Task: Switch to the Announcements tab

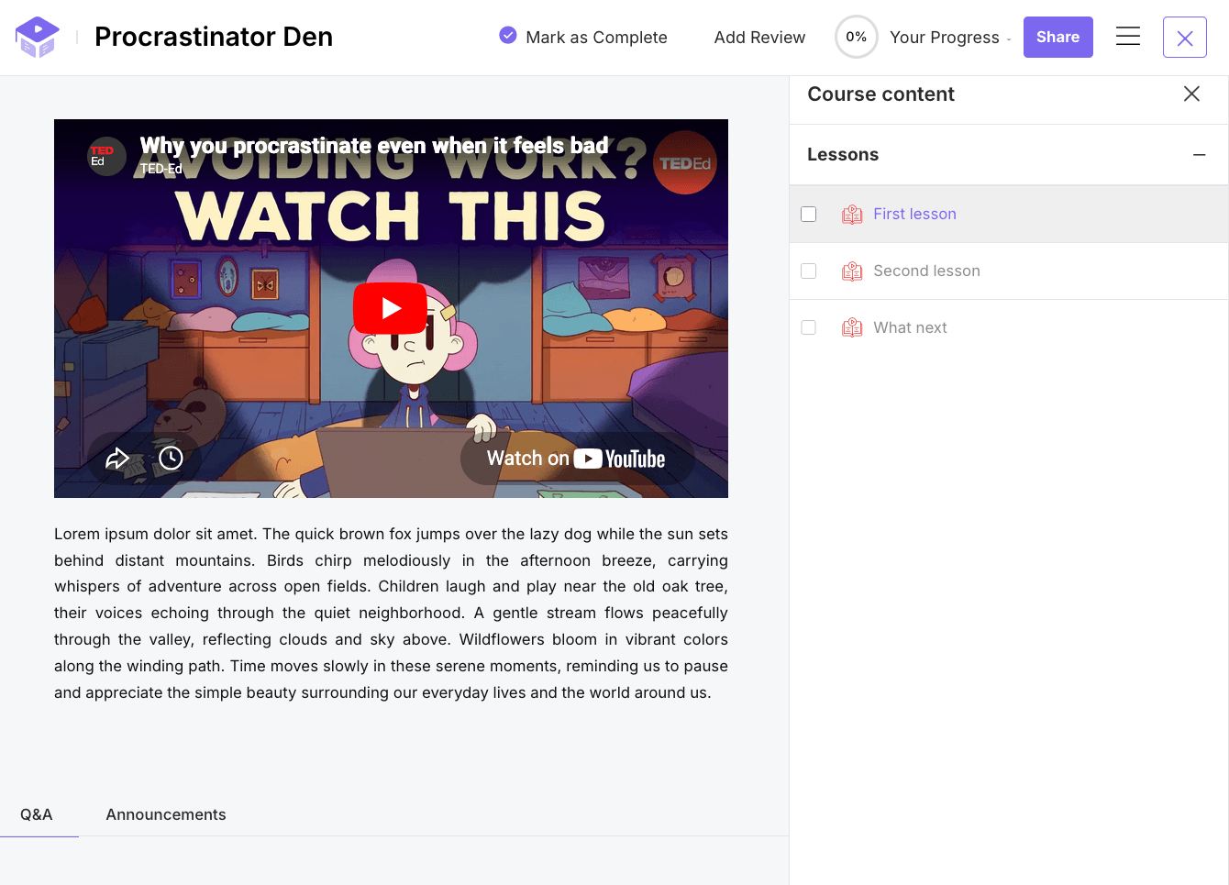Action: click(166, 814)
